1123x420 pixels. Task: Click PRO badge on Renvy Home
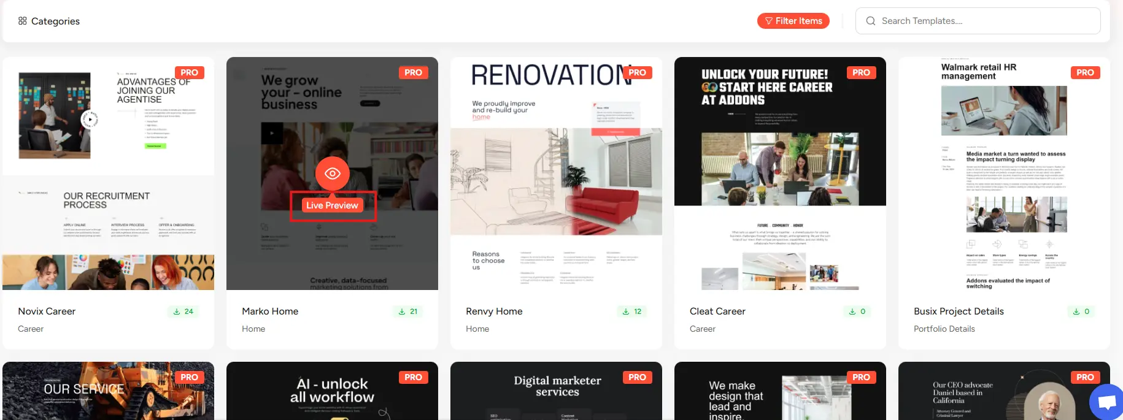pos(637,72)
